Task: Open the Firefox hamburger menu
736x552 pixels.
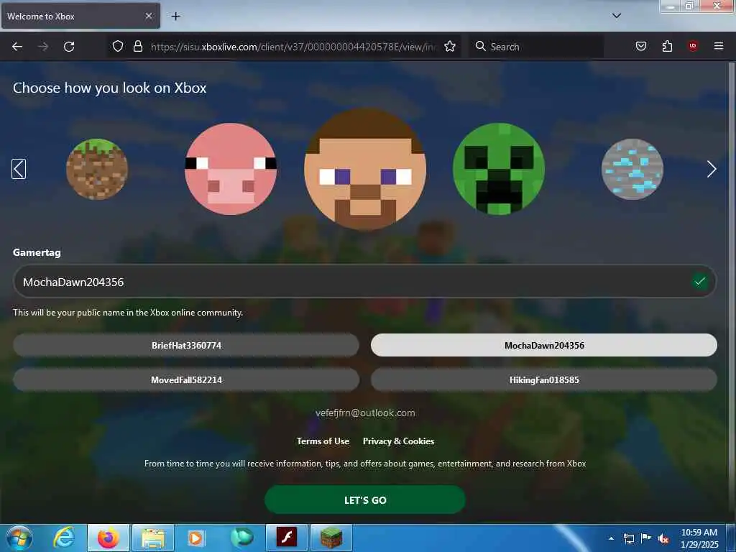Action: 718,45
